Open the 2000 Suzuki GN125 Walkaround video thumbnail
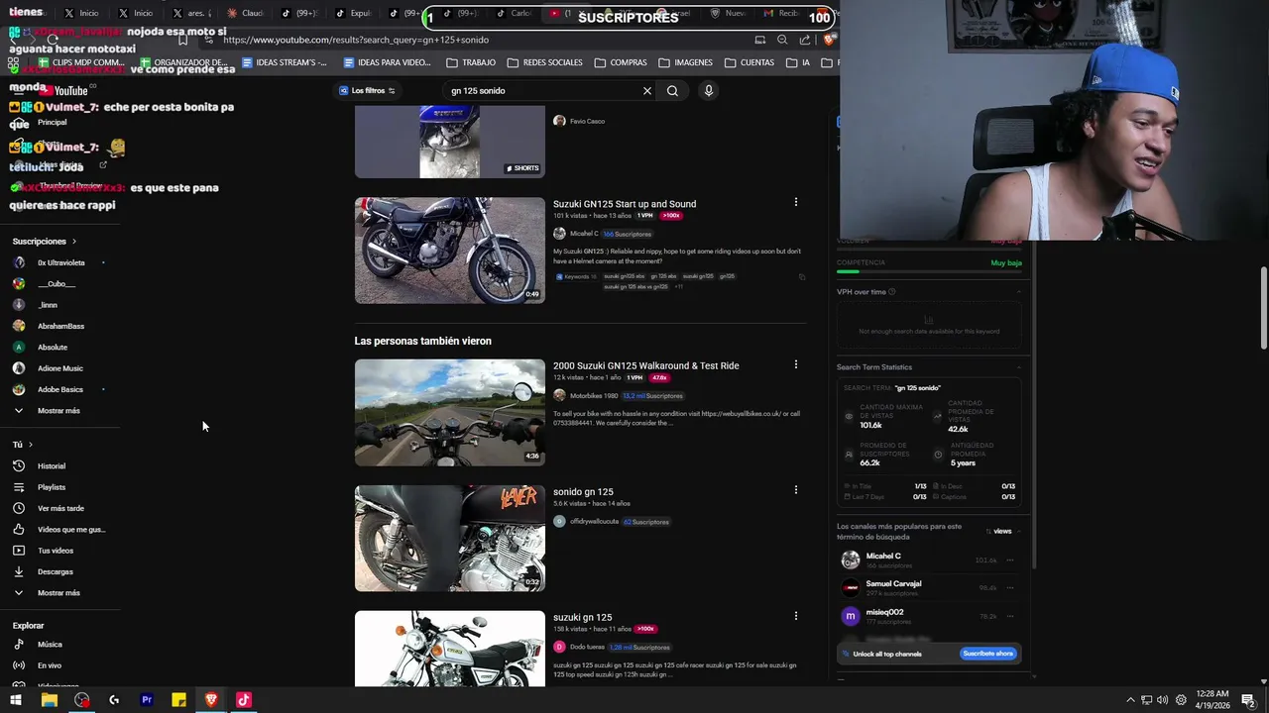1269x713 pixels. point(450,412)
